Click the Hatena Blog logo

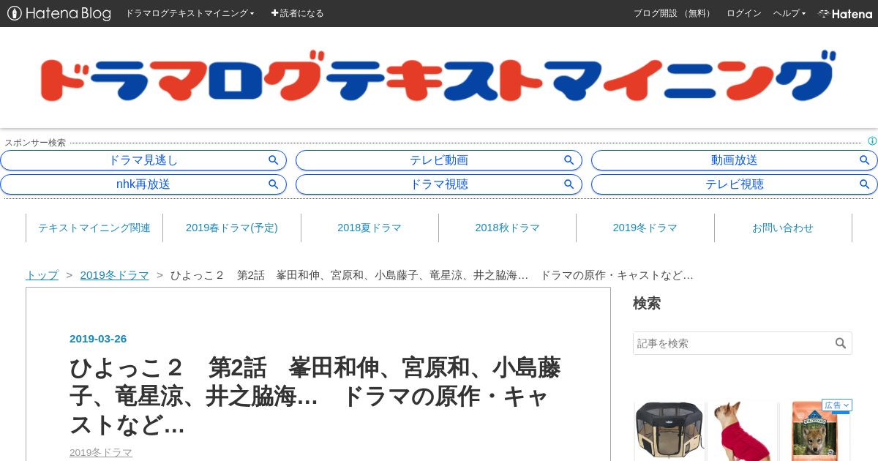pyautogui.click(x=59, y=13)
